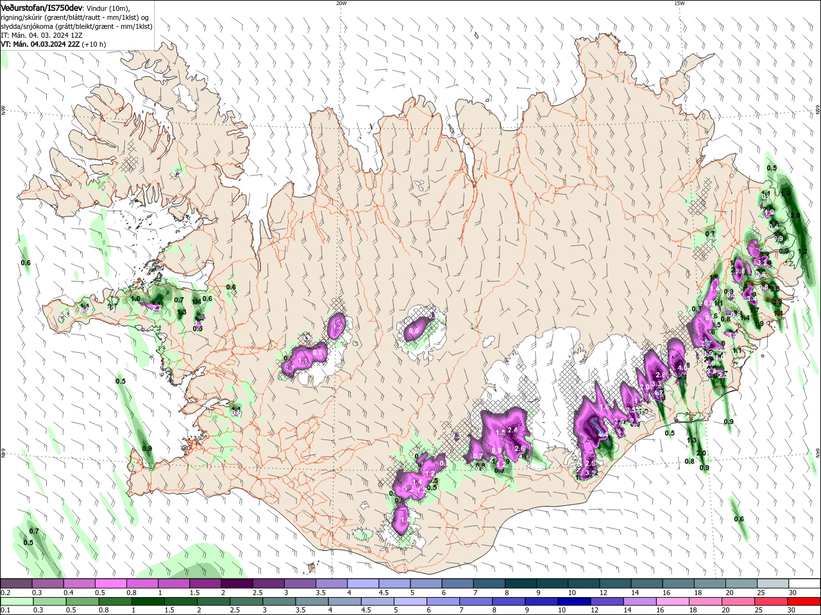821x615 pixels.
Task: Click the 15W longitude label
Action: (679, 3)
